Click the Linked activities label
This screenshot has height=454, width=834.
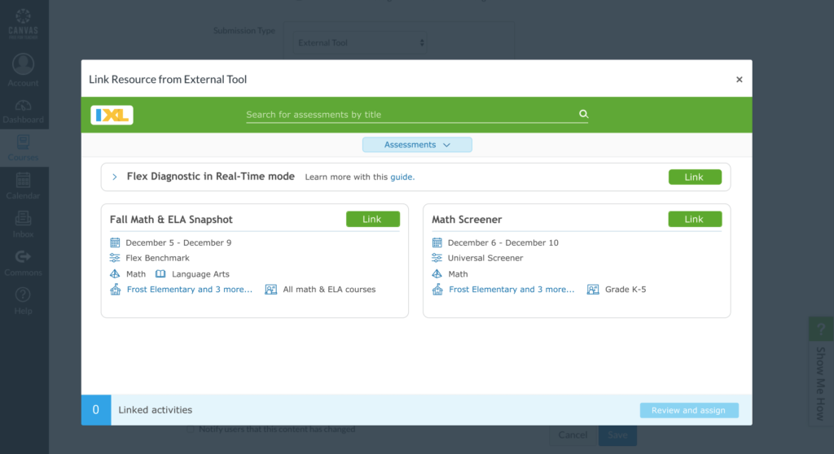tap(156, 410)
